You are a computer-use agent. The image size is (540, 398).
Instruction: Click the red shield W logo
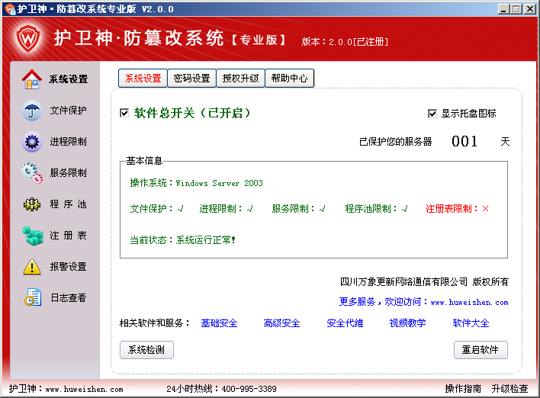tap(28, 38)
